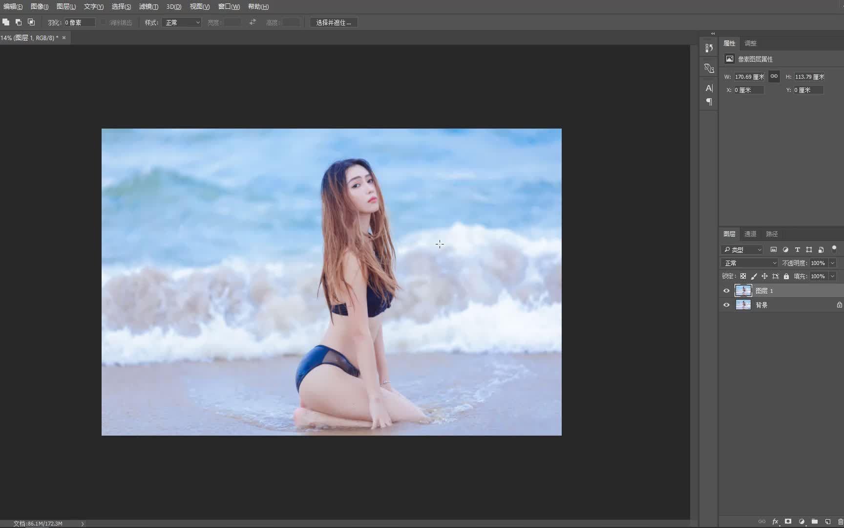This screenshot has height=528, width=844.
Task: Lock transparent pixels of layer
Action: [743, 276]
